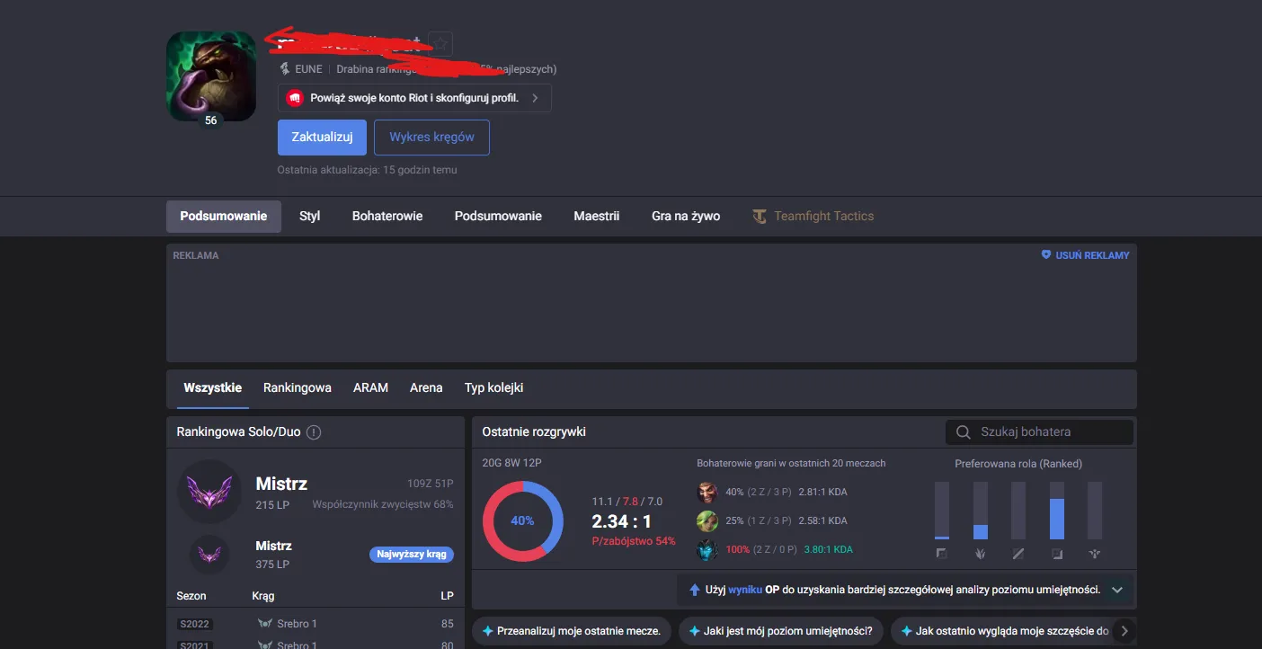Go to the Maestrii tab
1262x649 pixels.
pyautogui.click(x=597, y=216)
